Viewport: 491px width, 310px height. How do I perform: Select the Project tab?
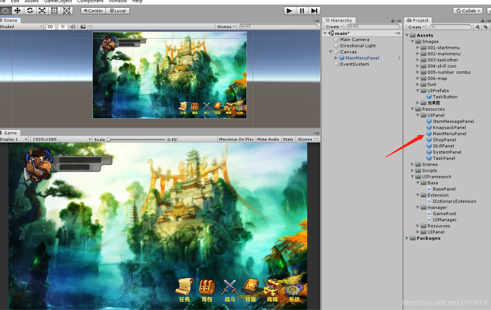pyautogui.click(x=418, y=20)
